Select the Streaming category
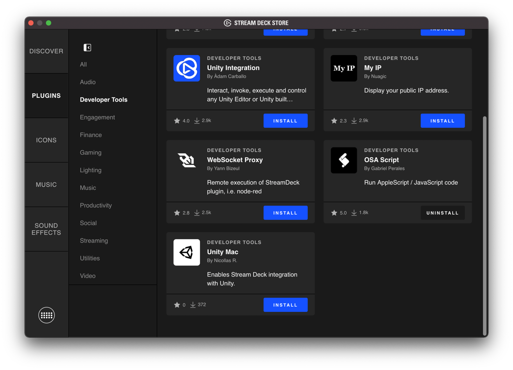This screenshot has height=370, width=513. click(94, 240)
